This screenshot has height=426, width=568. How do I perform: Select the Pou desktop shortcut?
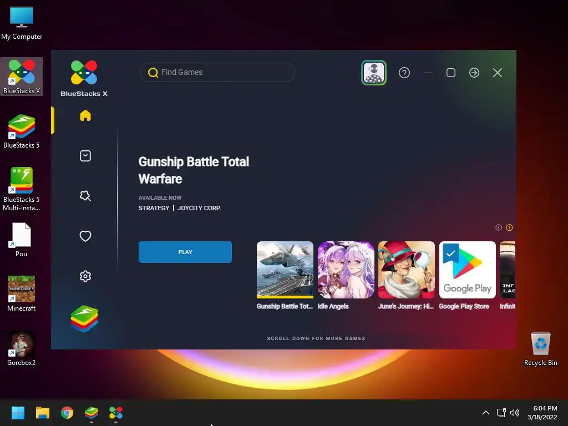coord(22,240)
